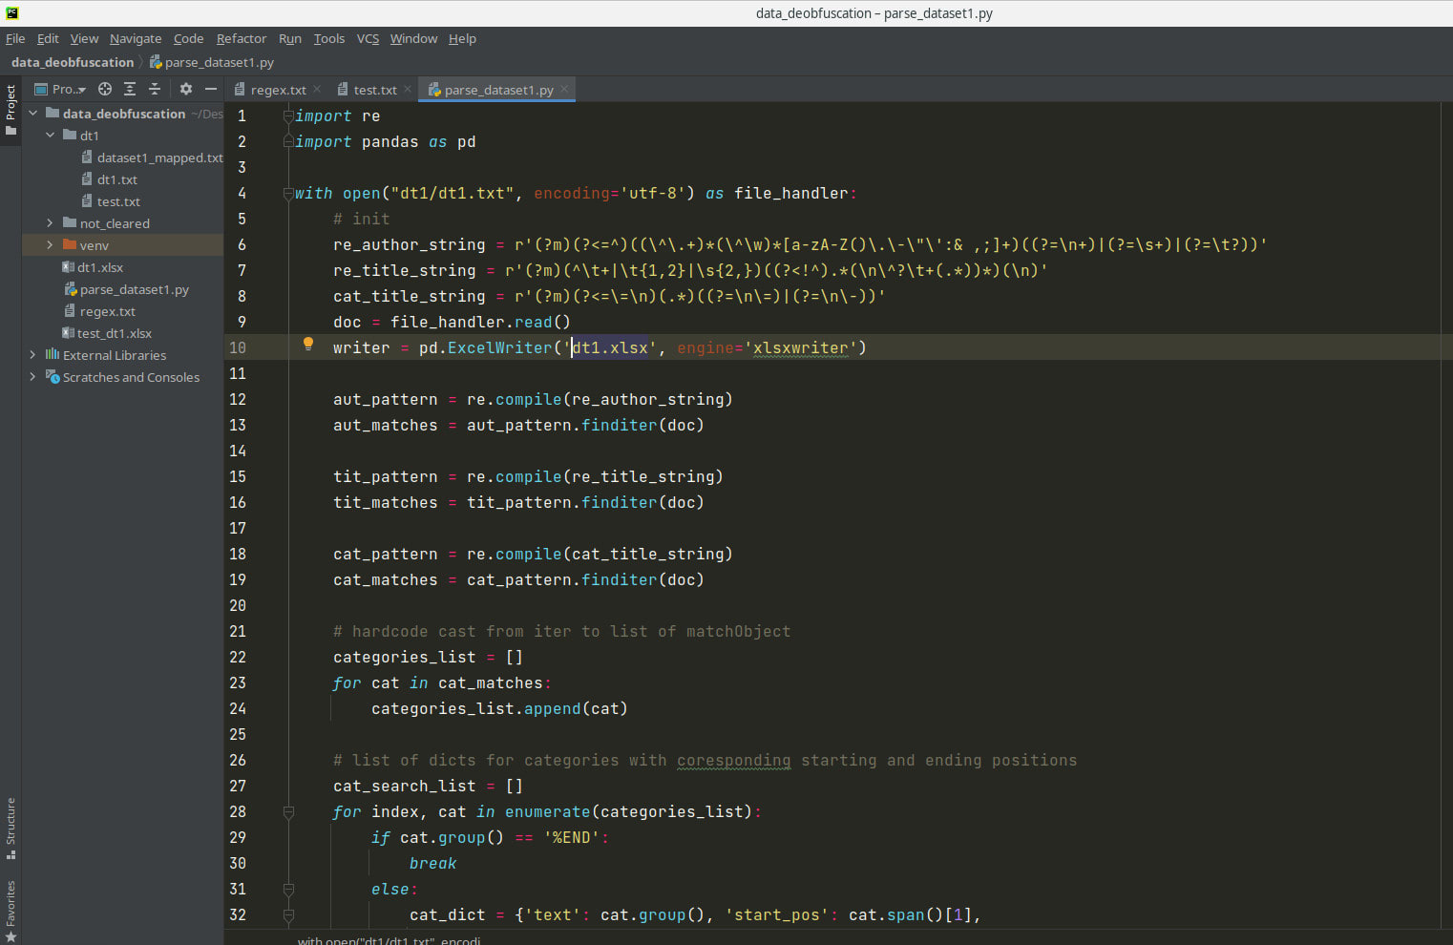Click the Expand All icon in Project toolbar
Image resolution: width=1453 pixels, height=945 pixels.
coord(130,89)
